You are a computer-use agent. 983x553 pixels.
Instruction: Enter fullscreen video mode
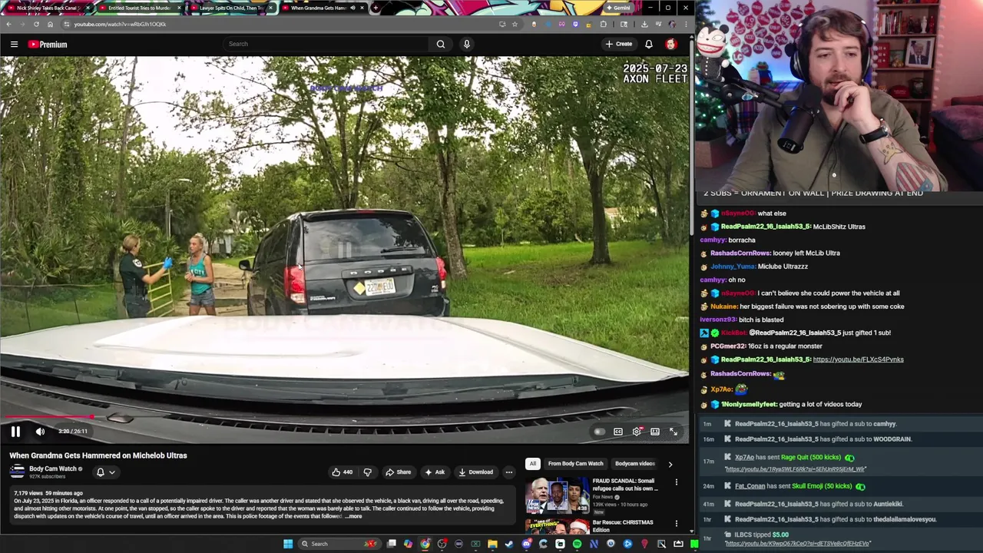point(674,432)
